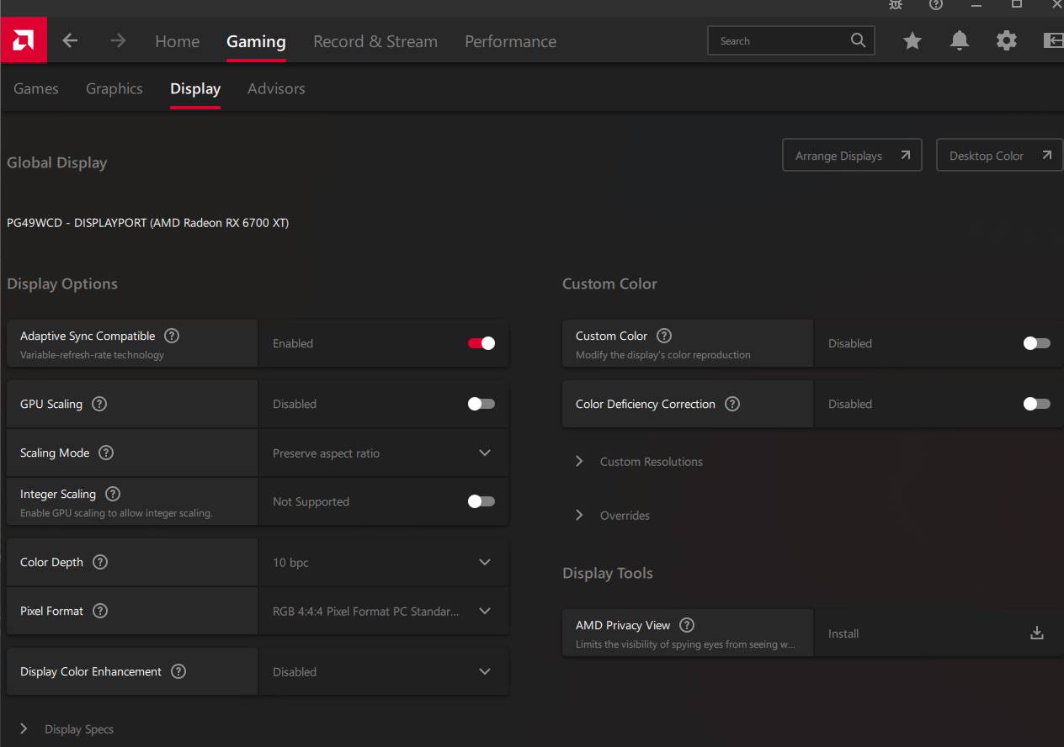Open Display Color Enhancement dropdown
The image size is (1064, 747).
384,671
